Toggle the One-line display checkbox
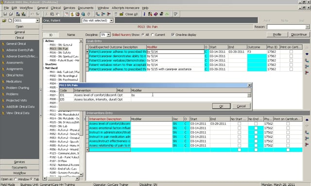The width and height of the screenshot is (311, 186). click(173, 34)
